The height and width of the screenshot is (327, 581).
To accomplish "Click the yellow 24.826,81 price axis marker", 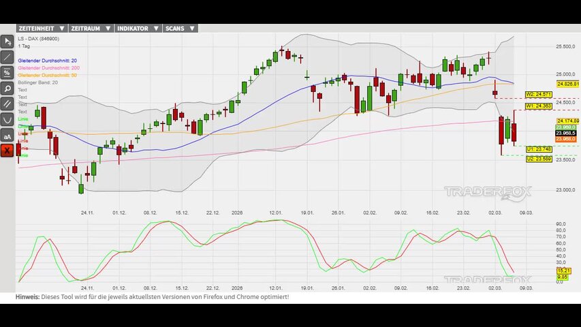I will (x=567, y=84).
